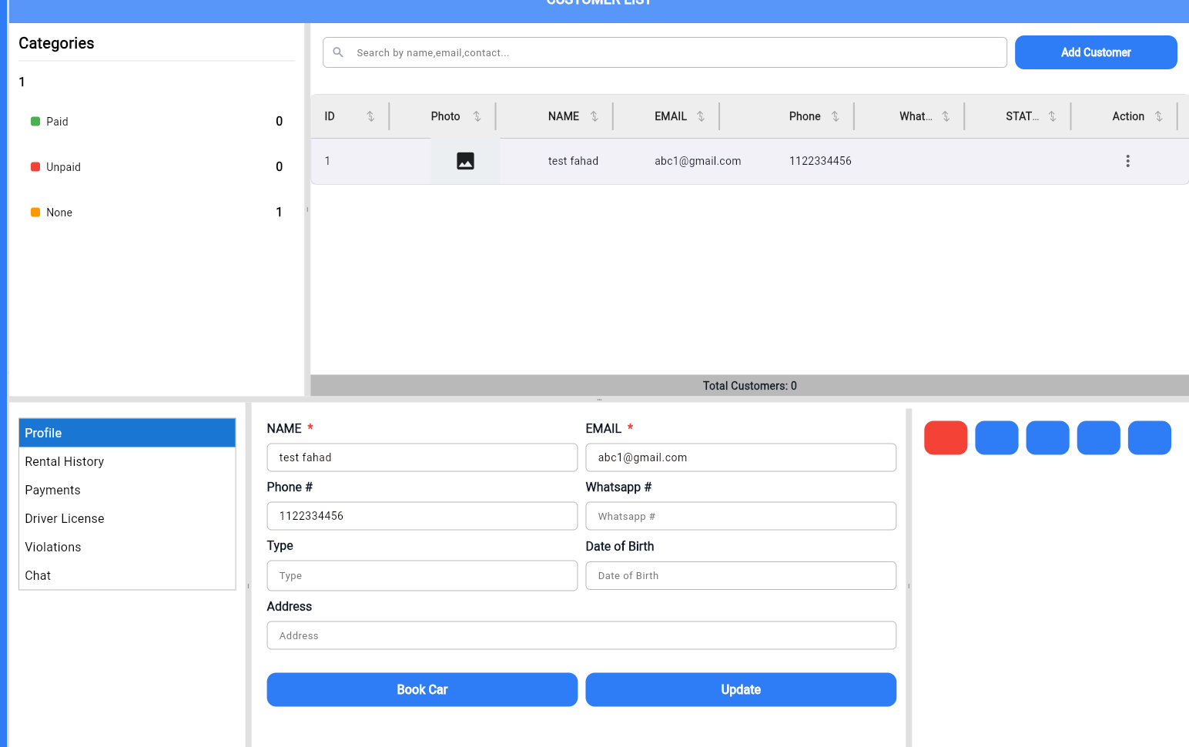Image resolution: width=1189 pixels, height=747 pixels.
Task: Sort by the Action column arrows
Action: (x=1158, y=116)
